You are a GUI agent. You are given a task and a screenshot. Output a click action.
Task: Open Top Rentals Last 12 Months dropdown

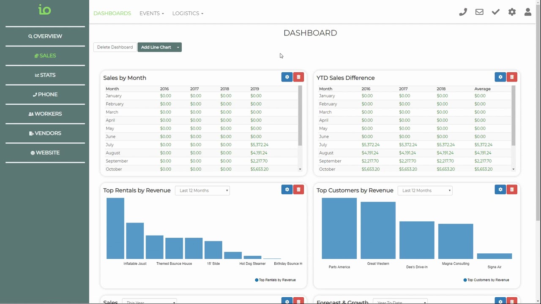(202, 190)
